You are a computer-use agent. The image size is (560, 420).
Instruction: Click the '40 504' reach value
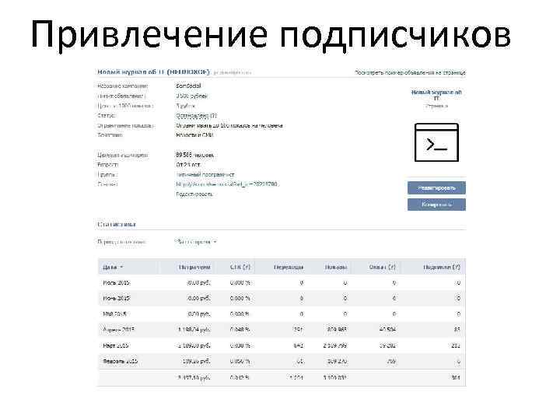tap(387, 330)
